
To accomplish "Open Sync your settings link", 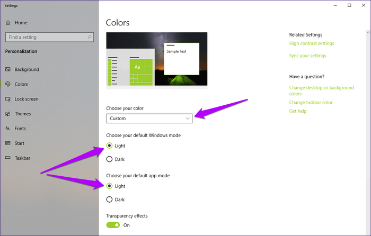I will tap(307, 56).
